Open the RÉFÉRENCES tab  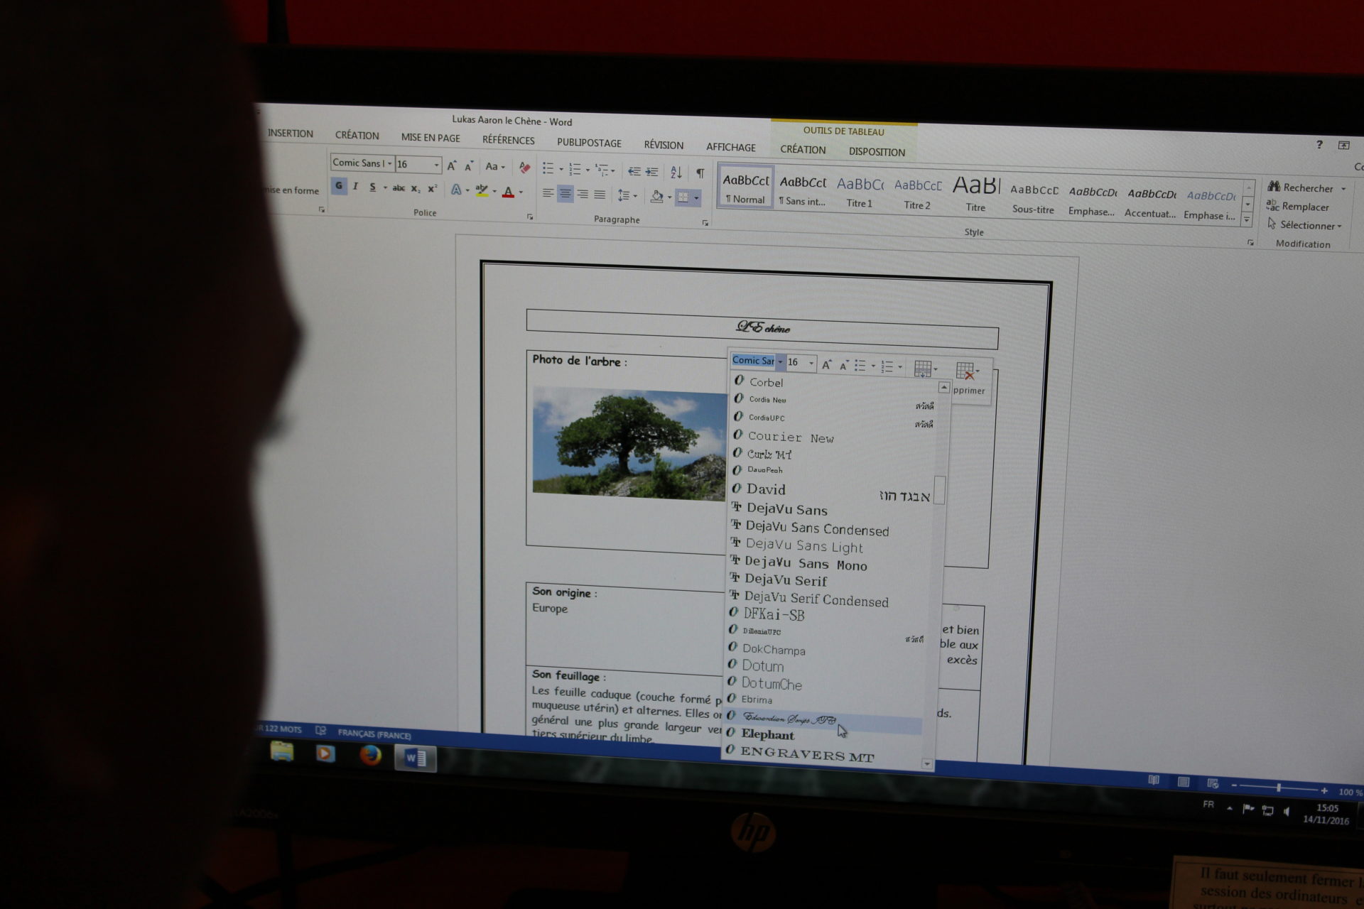pos(509,140)
